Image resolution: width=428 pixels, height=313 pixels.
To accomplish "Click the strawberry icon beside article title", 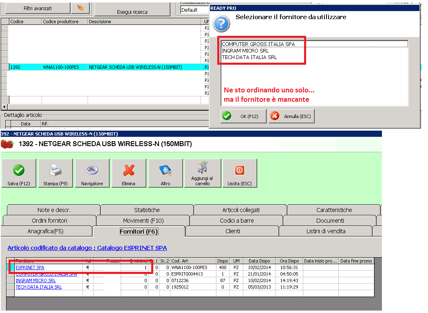I will coord(7,144).
